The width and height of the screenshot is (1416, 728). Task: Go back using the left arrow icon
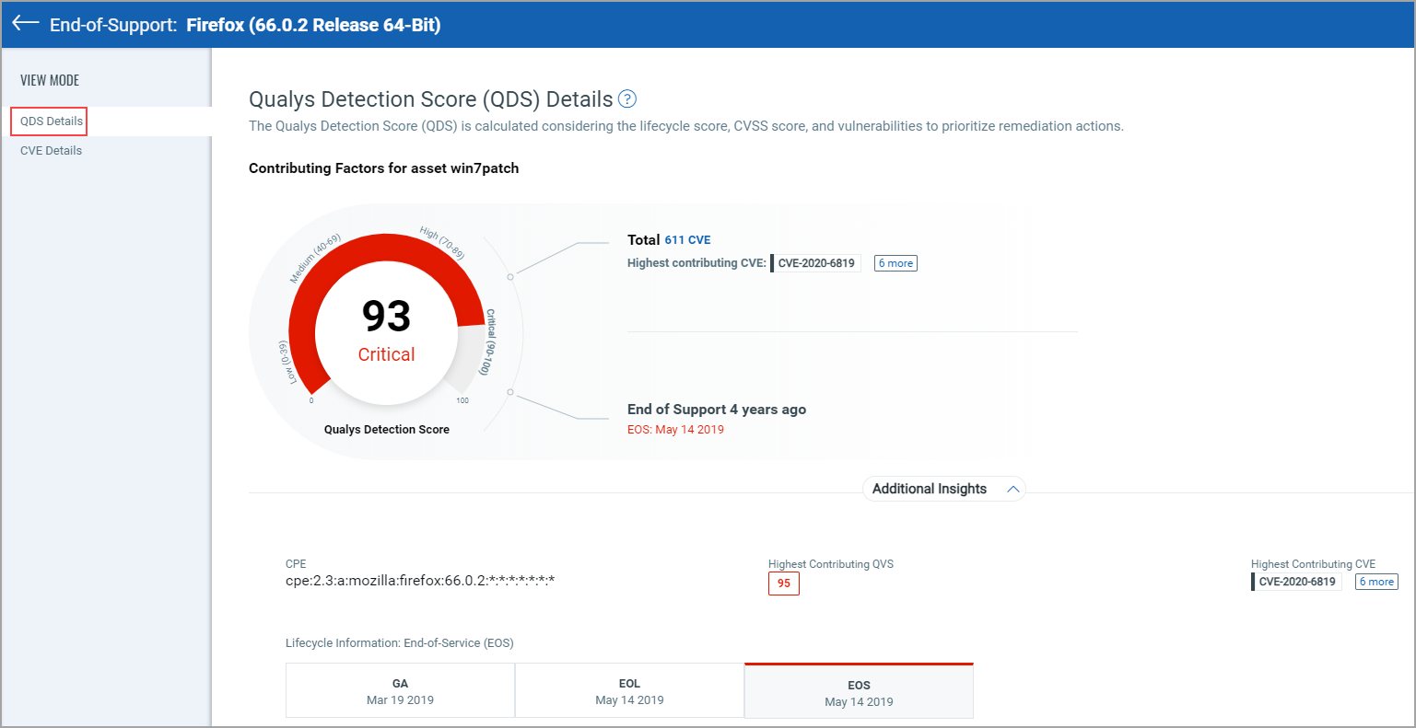coord(25,23)
